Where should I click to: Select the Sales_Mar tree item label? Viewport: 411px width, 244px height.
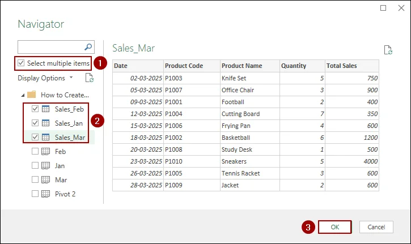(70, 137)
